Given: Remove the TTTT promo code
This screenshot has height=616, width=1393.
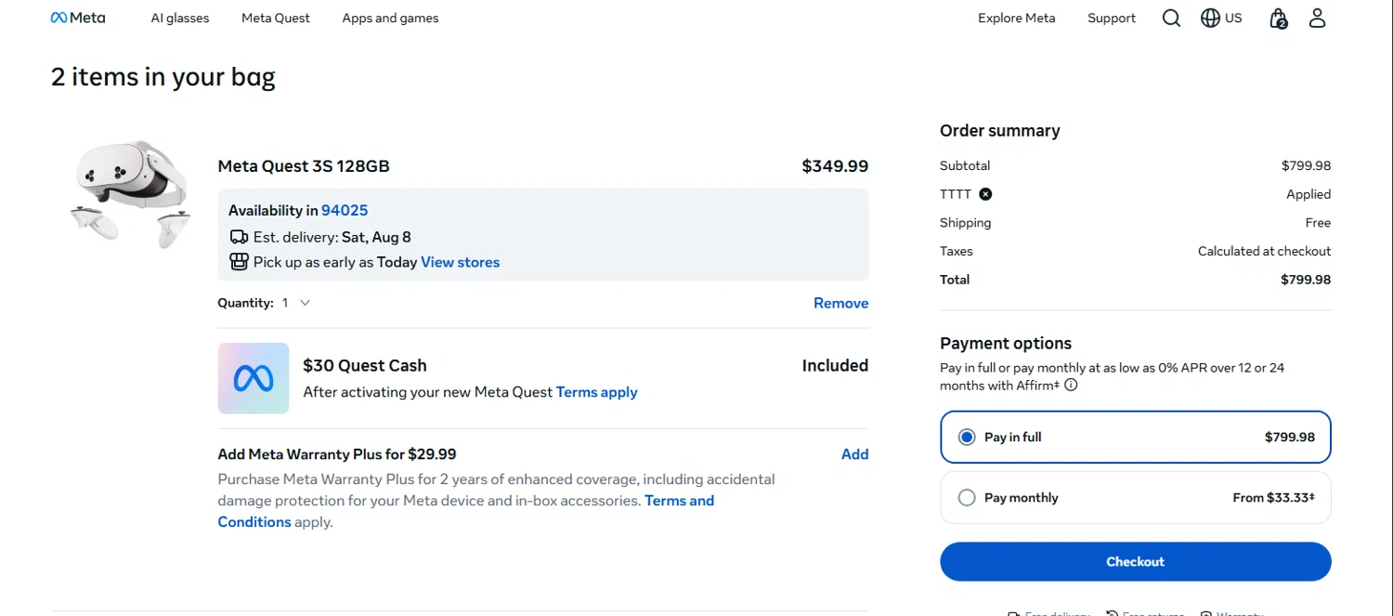Looking at the screenshot, I should tap(985, 194).
